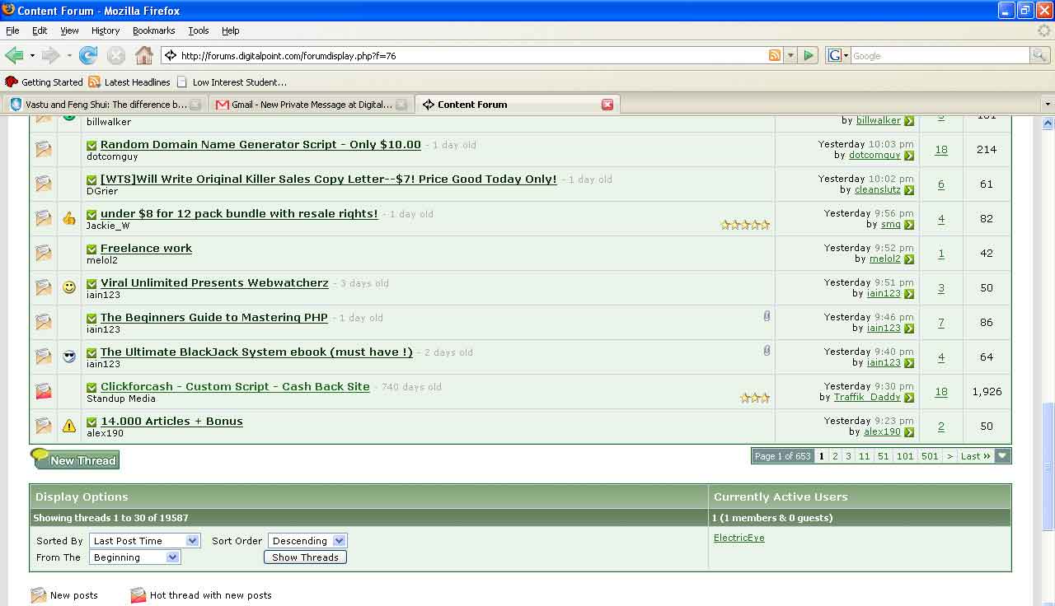Open the Freelance work thread
1055x606 pixels.
pos(146,248)
